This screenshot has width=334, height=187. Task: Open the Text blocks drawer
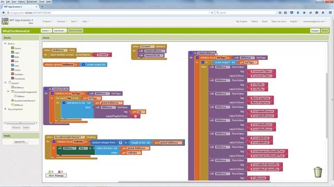tap(15, 61)
